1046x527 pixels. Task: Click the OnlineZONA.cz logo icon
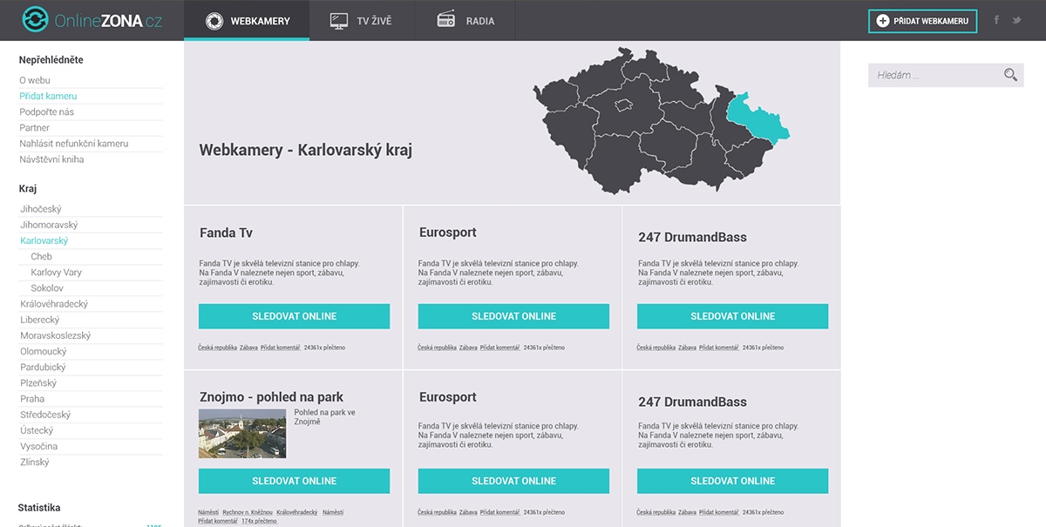[35, 19]
